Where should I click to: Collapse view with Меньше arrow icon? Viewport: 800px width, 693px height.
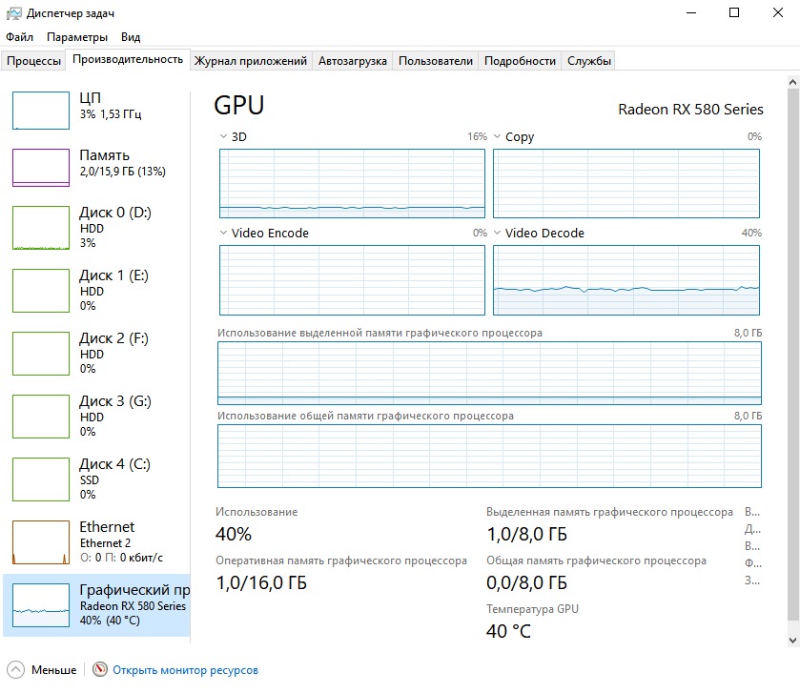16,670
